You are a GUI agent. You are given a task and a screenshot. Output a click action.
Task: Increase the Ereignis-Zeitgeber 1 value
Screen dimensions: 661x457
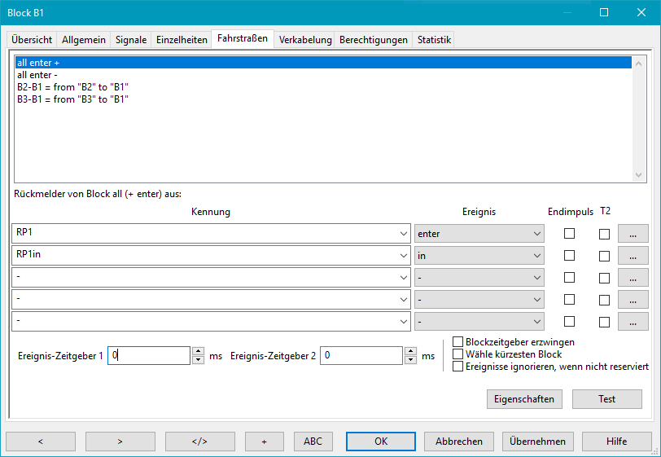click(x=198, y=351)
